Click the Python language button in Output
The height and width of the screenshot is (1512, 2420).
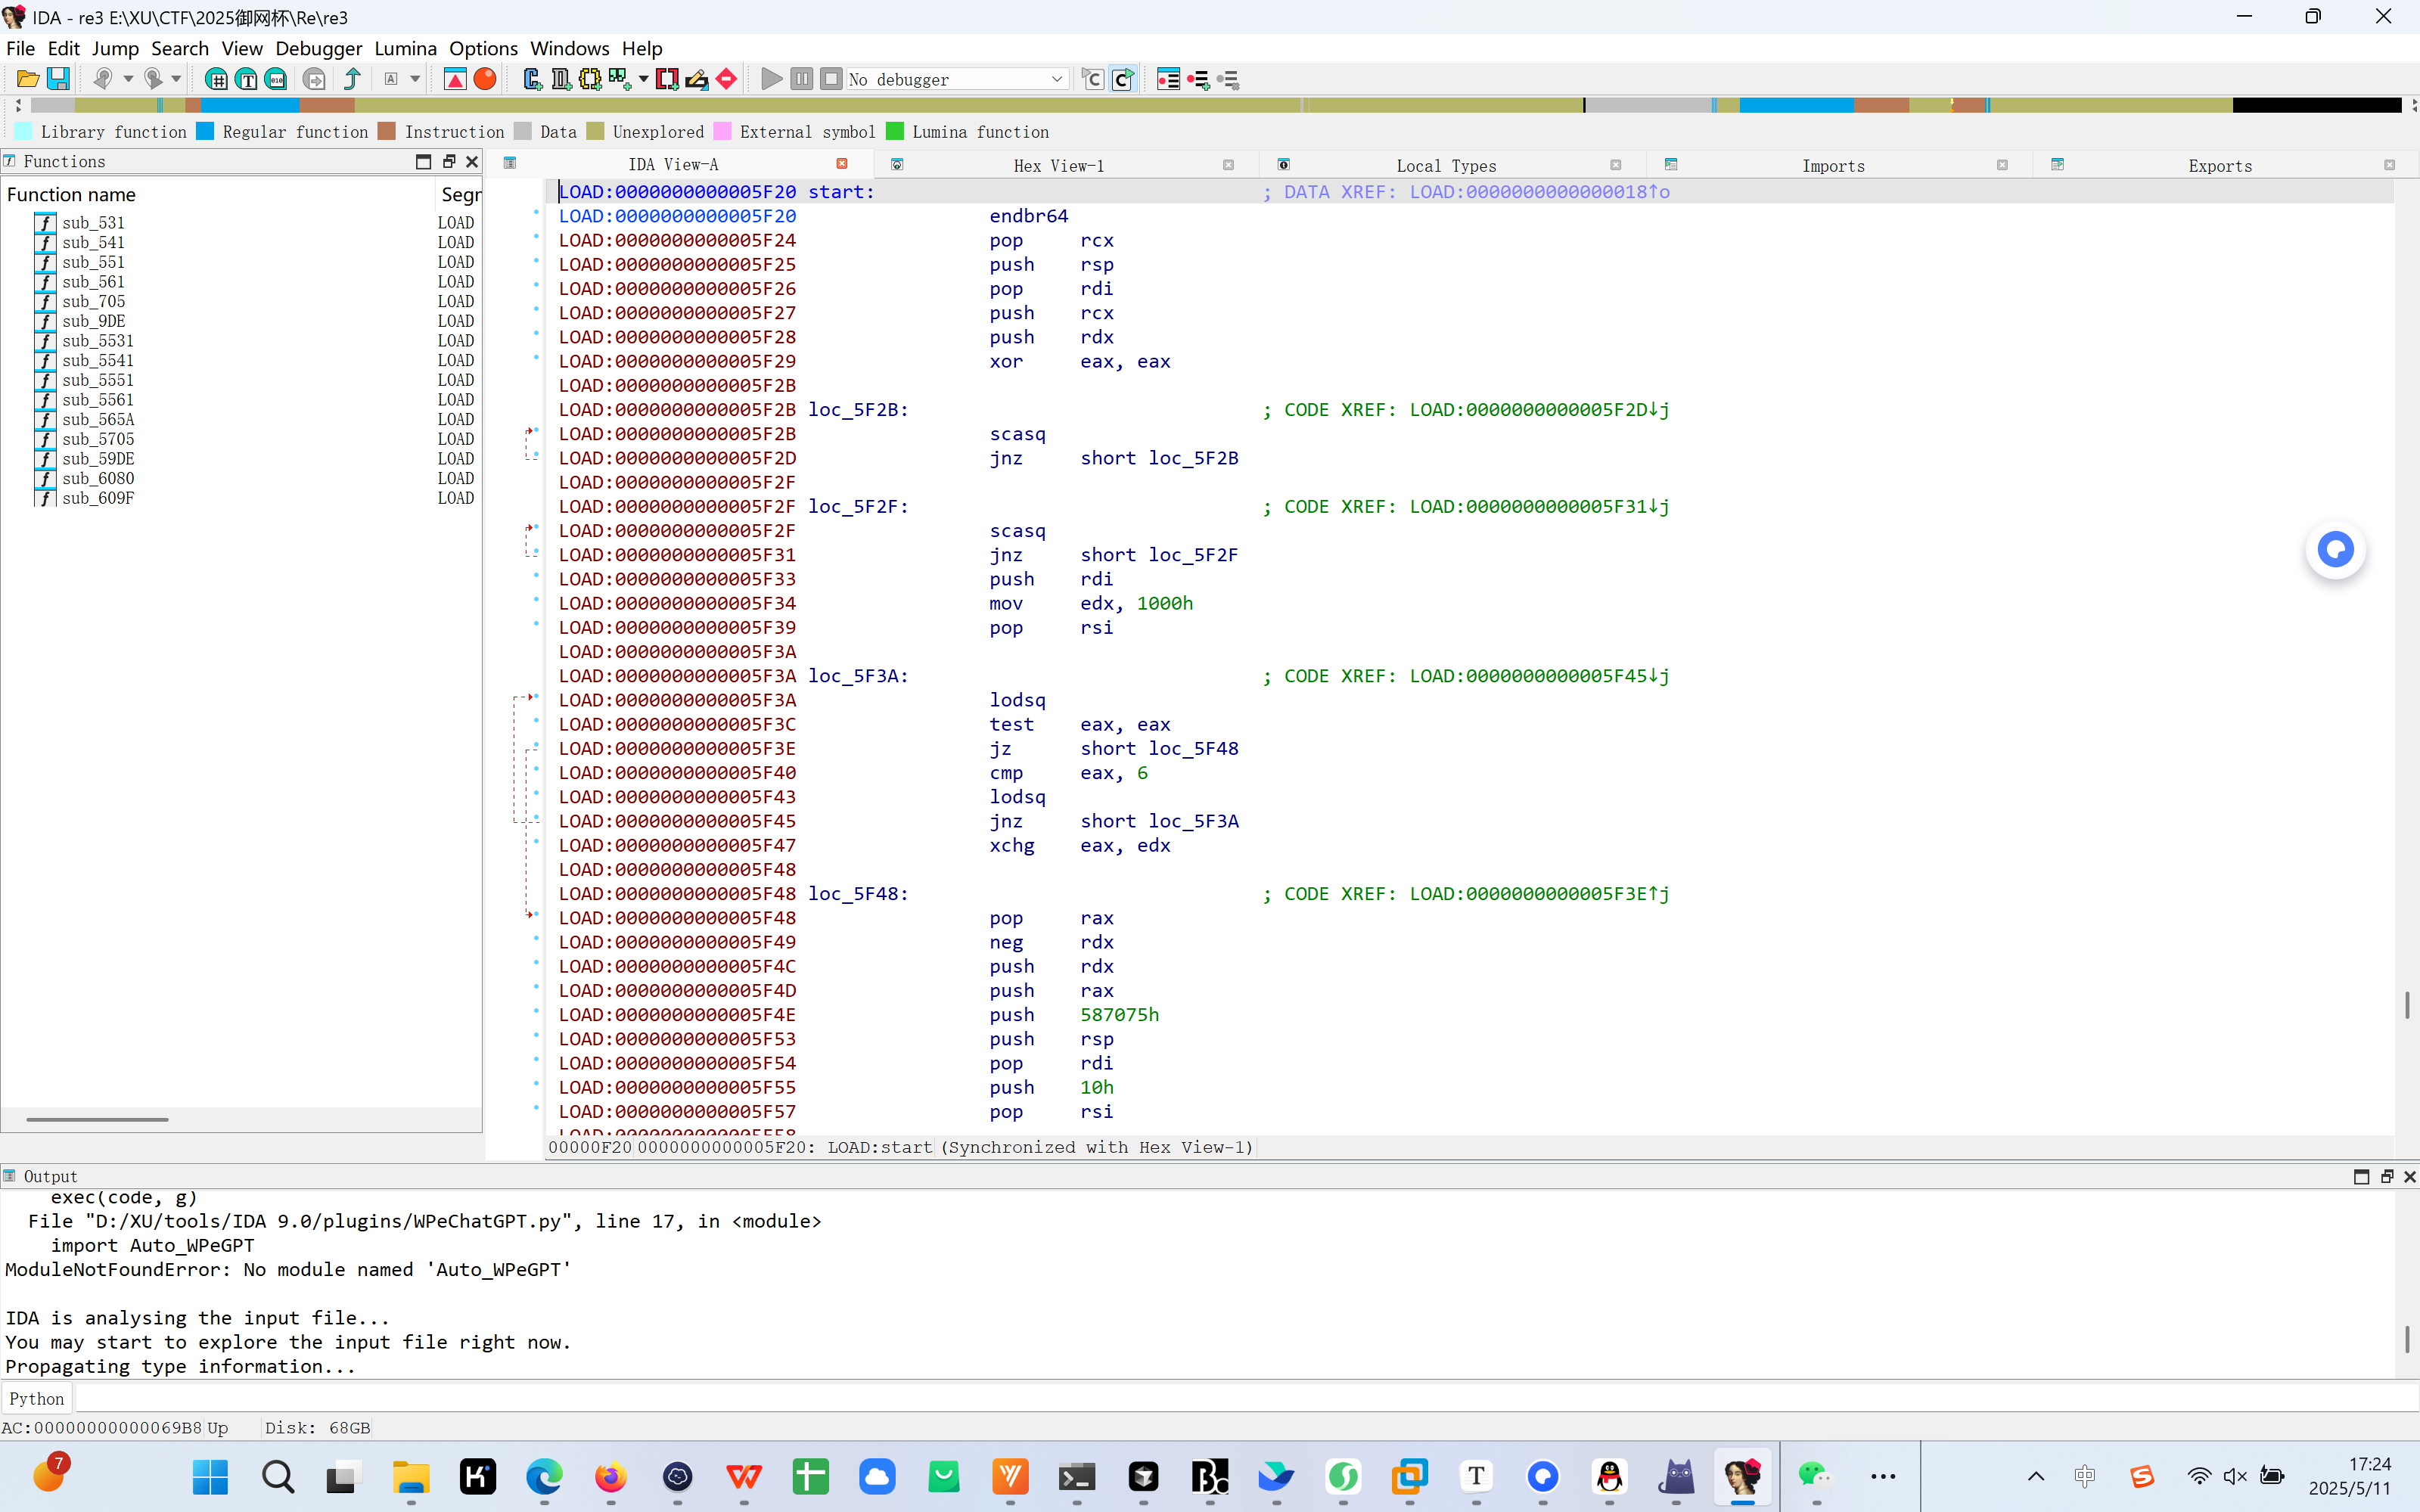point(37,1399)
